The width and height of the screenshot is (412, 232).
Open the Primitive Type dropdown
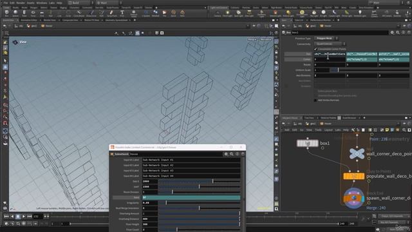pos(326,39)
